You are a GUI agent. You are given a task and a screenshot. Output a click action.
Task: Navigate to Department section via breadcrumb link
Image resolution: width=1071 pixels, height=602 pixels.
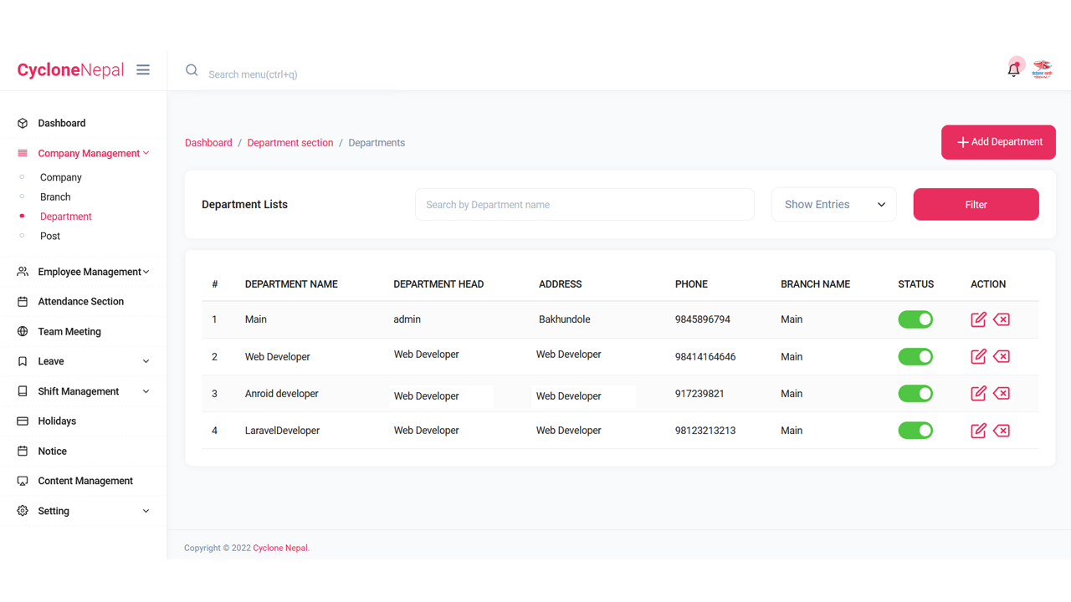[290, 142]
